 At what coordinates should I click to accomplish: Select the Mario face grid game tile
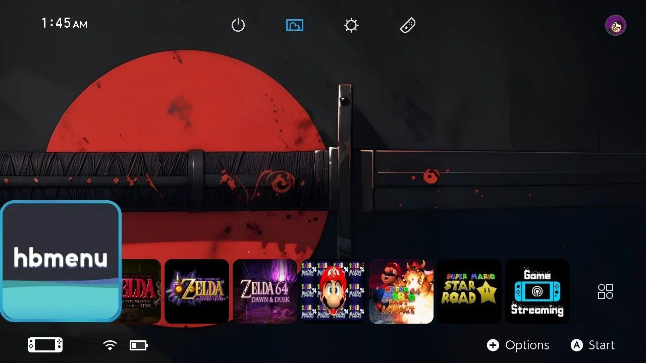333,291
